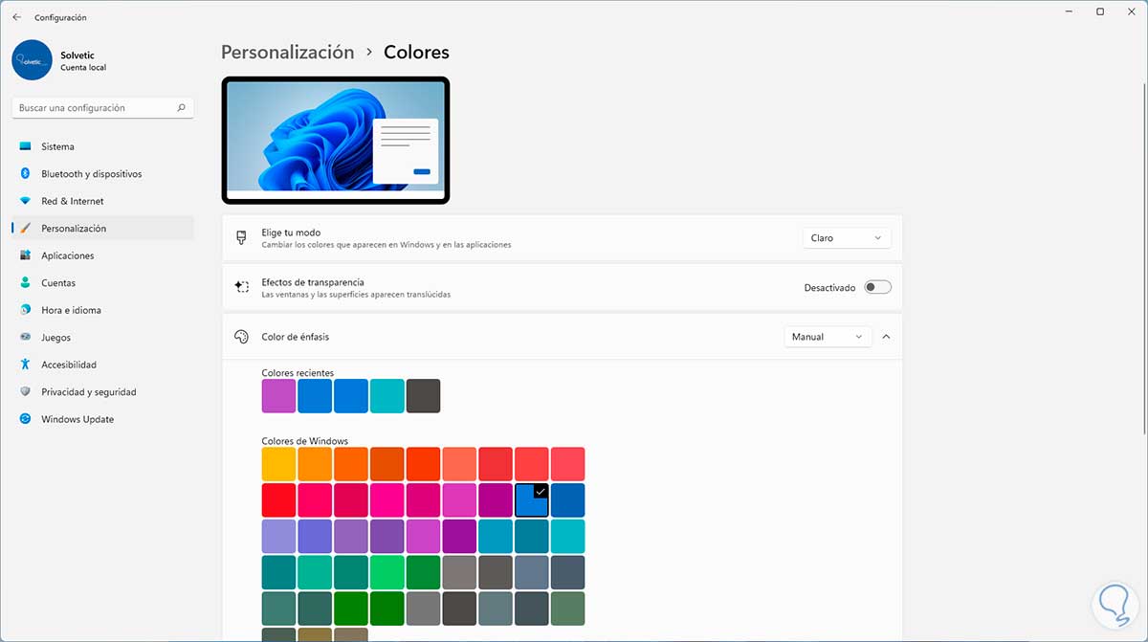Click the desktop preview thumbnail

[336, 141]
